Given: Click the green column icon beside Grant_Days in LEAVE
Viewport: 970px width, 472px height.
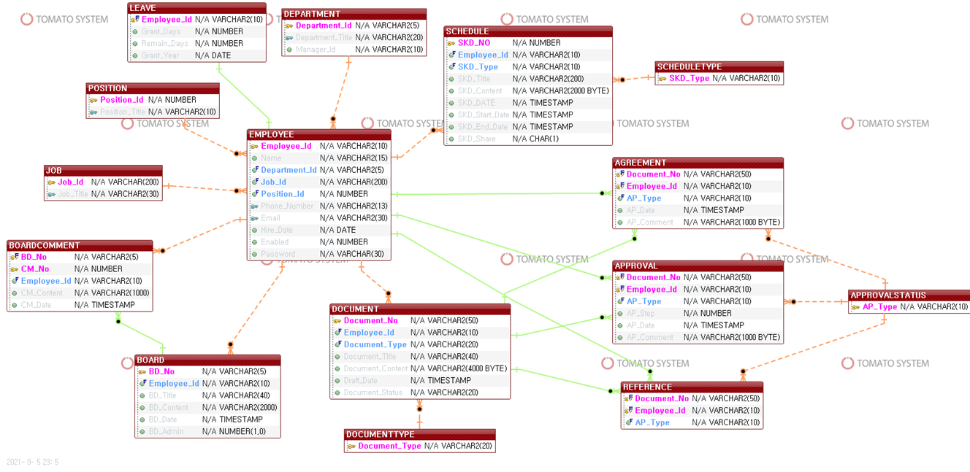Looking at the screenshot, I should click(x=134, y=31).
